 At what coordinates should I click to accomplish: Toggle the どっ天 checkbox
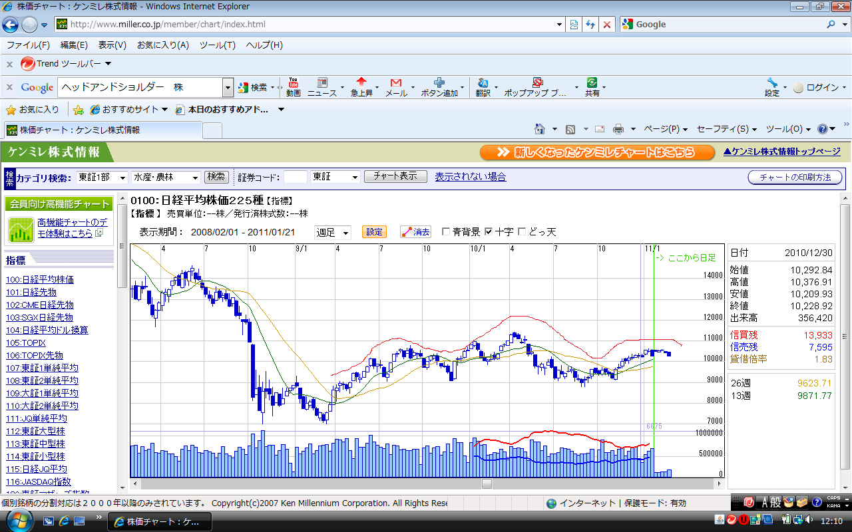pyautogui.click(x=522, y=232)
